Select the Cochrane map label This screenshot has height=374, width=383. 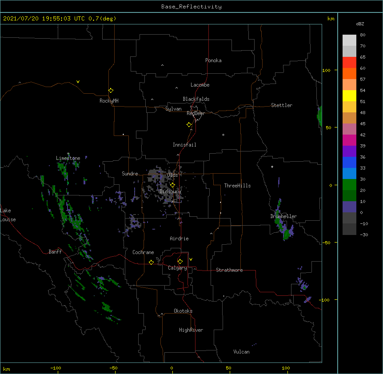click(143, 252)
